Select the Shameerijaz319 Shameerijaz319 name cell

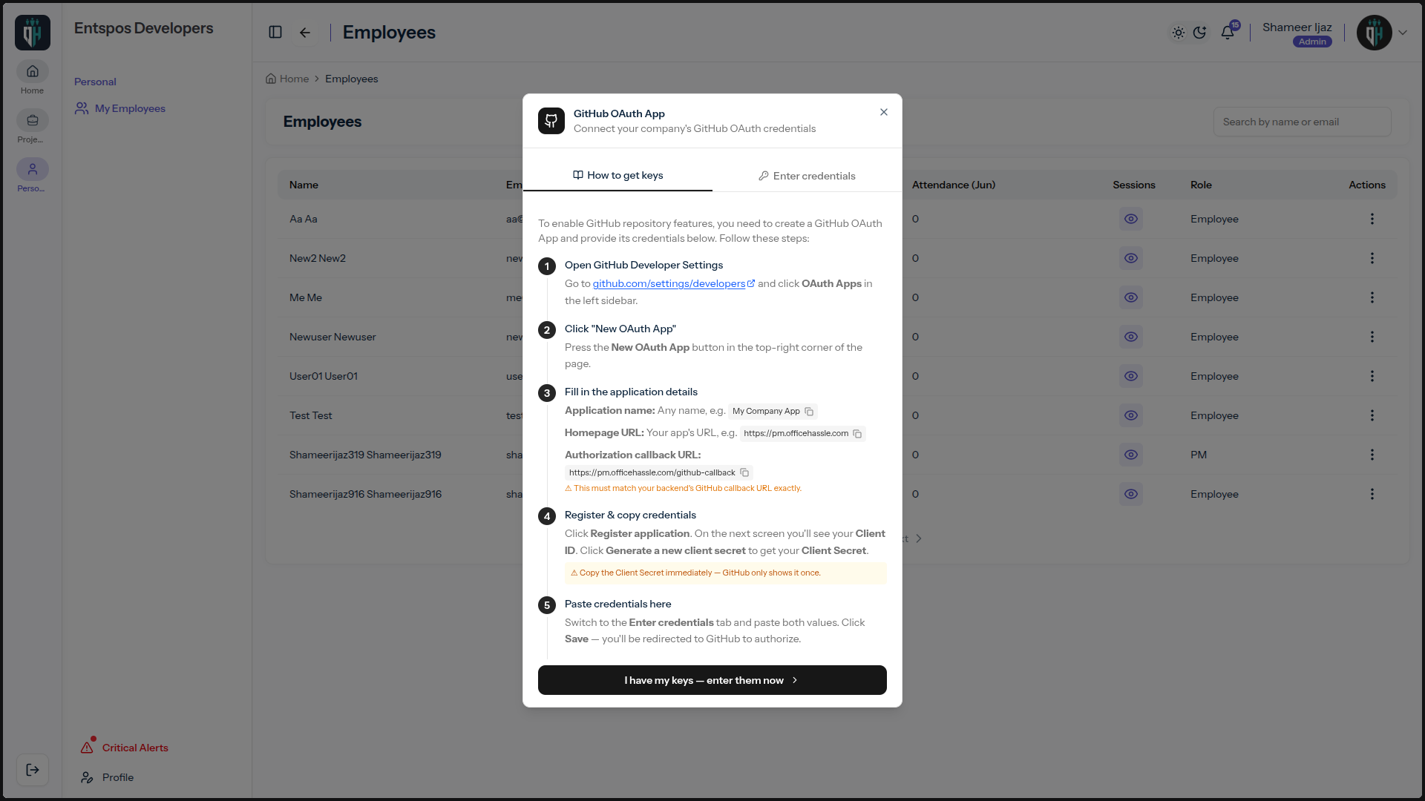(x=365, y=455)
